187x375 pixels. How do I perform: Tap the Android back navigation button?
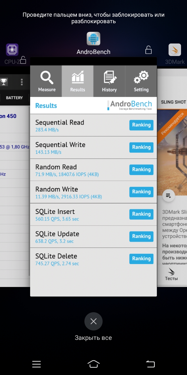150,364
